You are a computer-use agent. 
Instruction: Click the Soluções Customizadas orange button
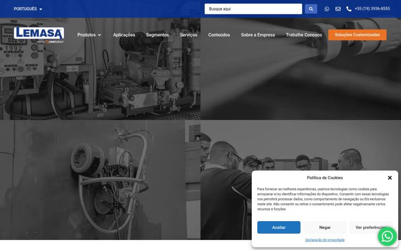tap(357, 34)
